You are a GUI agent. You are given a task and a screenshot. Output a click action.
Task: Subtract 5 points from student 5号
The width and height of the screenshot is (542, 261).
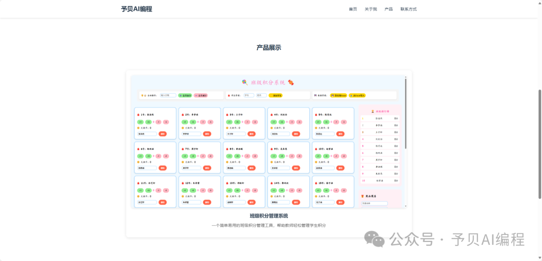click(344, 122)
